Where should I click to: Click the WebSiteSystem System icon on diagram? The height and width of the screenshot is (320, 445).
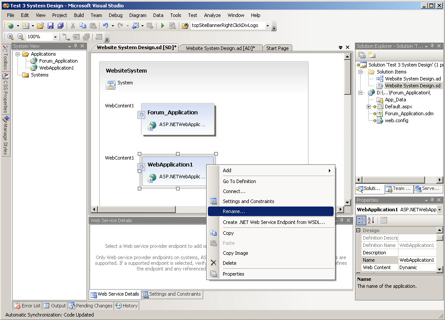pos(110,84)
